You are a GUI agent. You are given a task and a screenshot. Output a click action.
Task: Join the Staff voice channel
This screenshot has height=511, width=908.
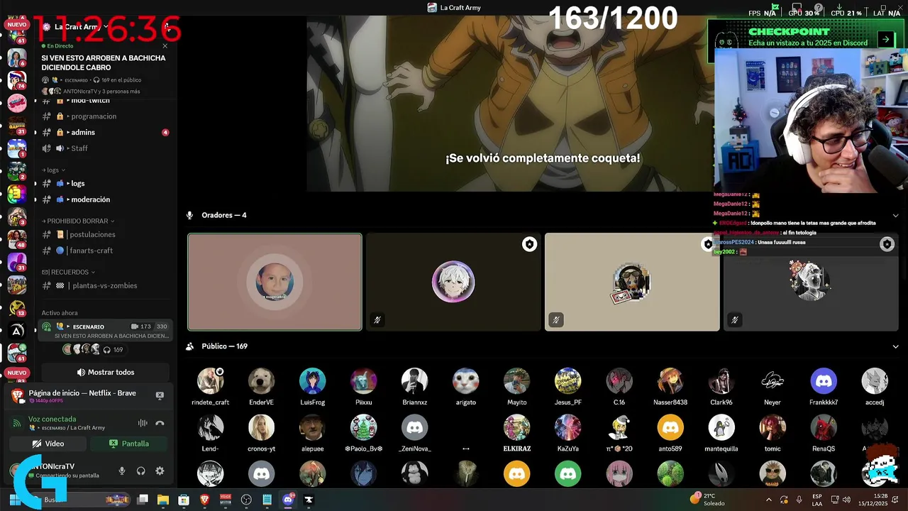click(79, 148)
